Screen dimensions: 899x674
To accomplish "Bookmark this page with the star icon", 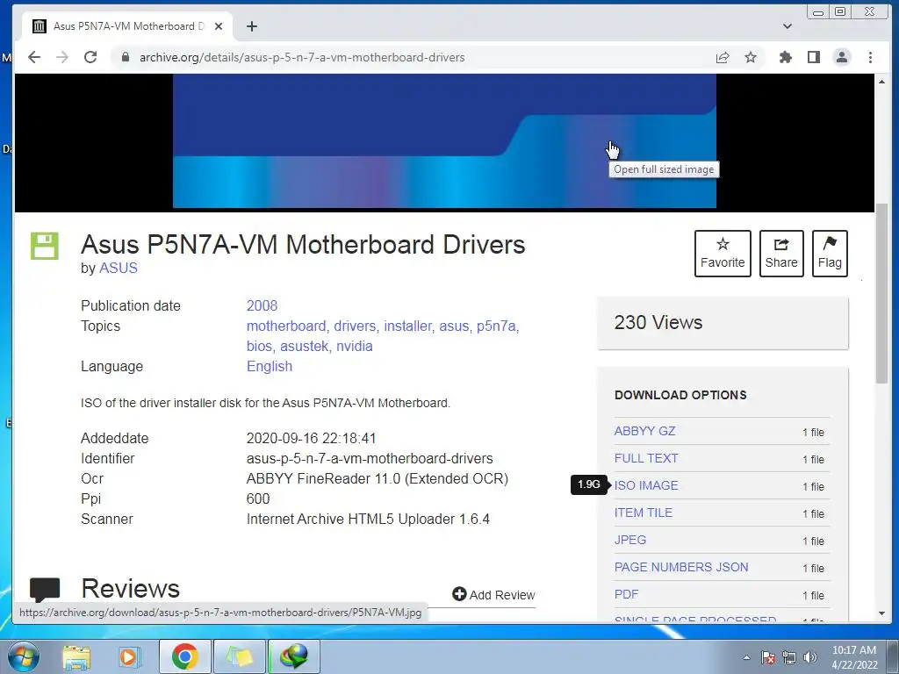I will pos(751,57).
